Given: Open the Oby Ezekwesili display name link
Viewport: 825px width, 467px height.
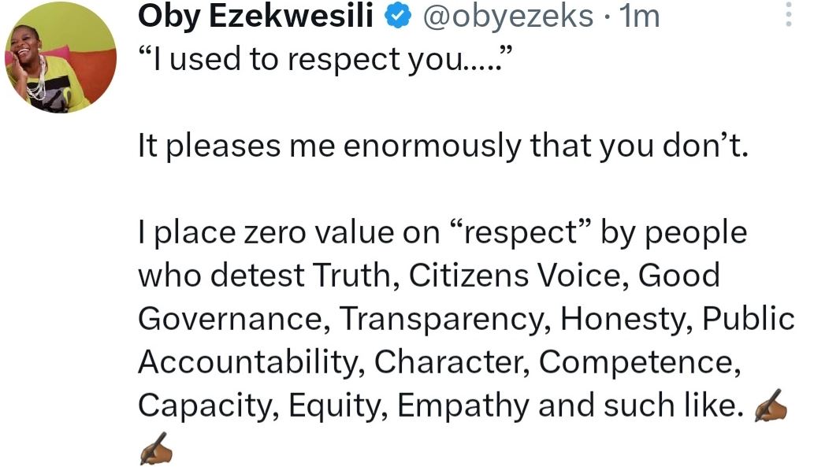Looking at the screenshot, I should (x=255, y=16).
